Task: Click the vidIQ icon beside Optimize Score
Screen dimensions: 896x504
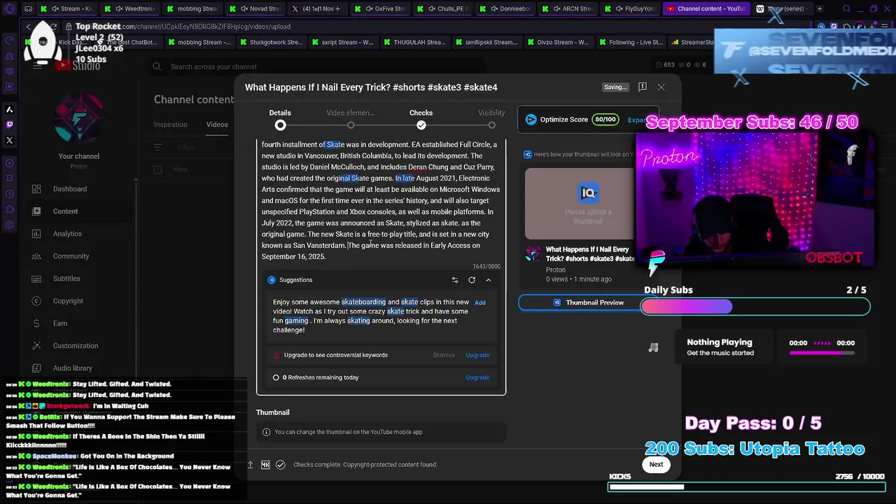Action: click(531, 120)
